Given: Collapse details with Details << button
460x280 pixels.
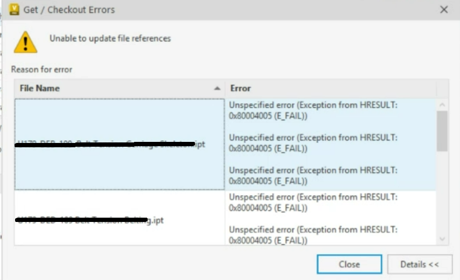Looking at the screenshot, I should pyautogui.click(x=420, y=264).
